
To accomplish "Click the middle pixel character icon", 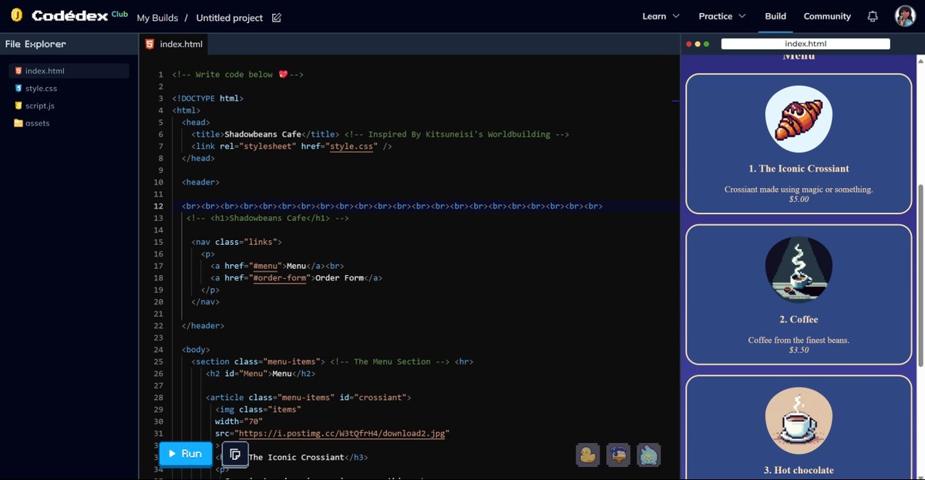I will [618, 455].
